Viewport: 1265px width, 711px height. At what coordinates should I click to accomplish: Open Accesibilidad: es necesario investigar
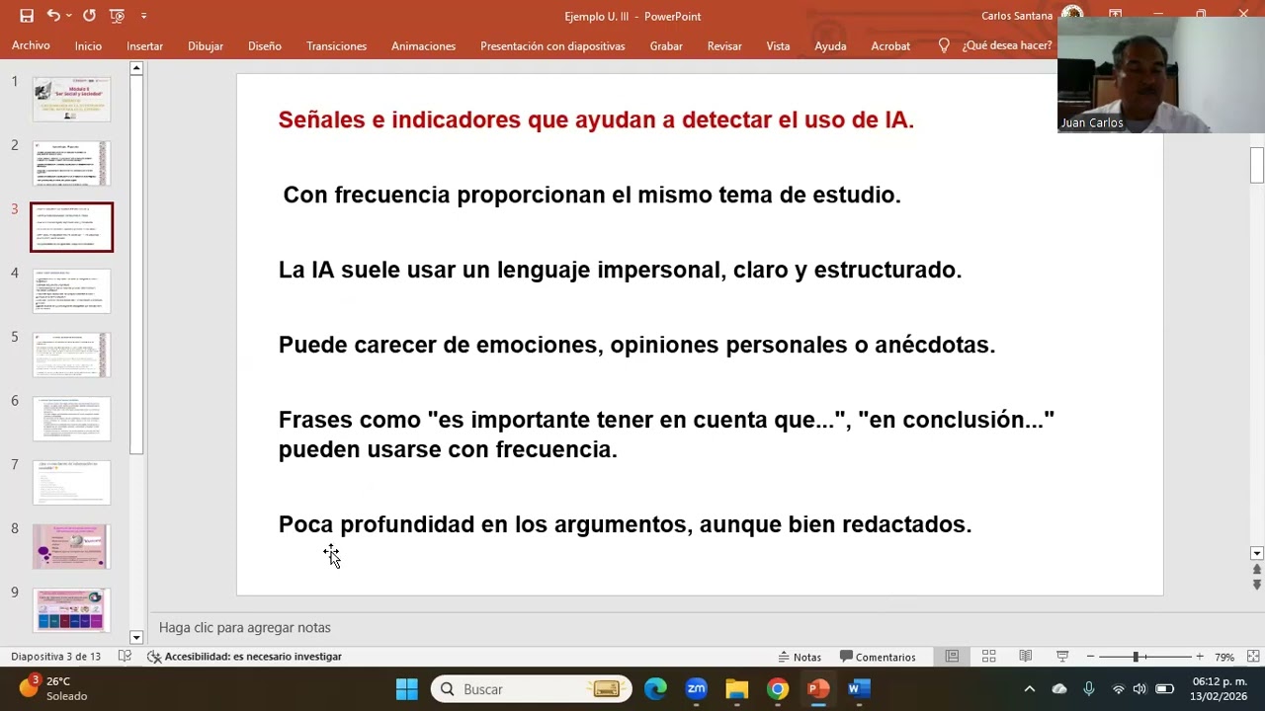tap(244, 657)
